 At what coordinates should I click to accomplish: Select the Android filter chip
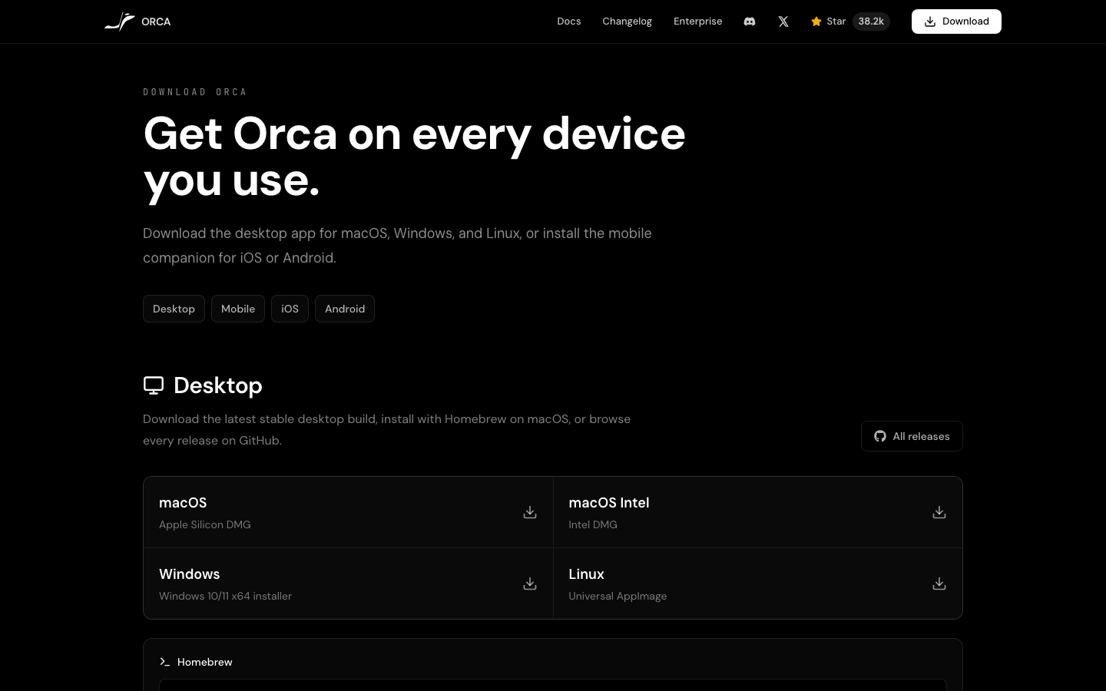pos(345,309)
